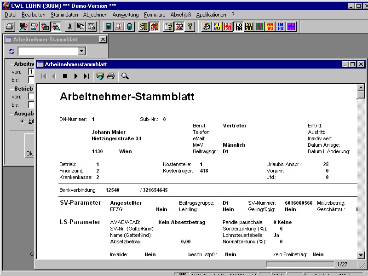Select the Bildschirm radio option under Ausgabe
Image resolution: width=368 pixels, height=276 pixels.
pyautogui.click(x=22, y=121)
